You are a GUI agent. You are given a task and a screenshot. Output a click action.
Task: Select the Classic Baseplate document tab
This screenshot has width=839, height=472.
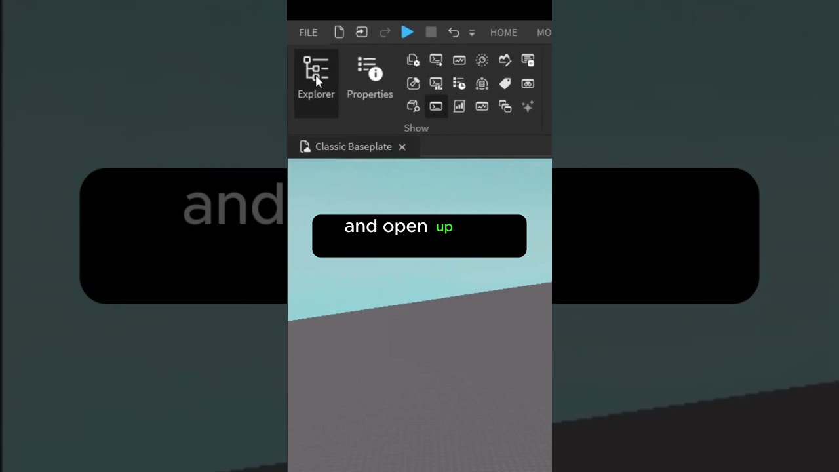click(353, 147)
